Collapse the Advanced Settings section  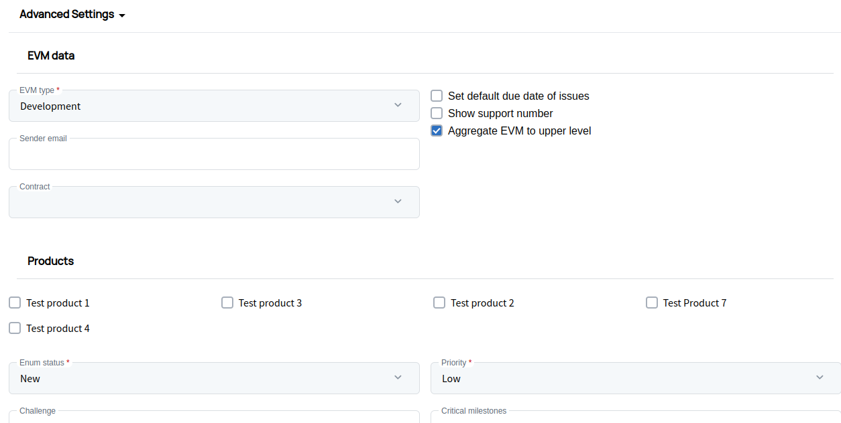click(72, 15)
